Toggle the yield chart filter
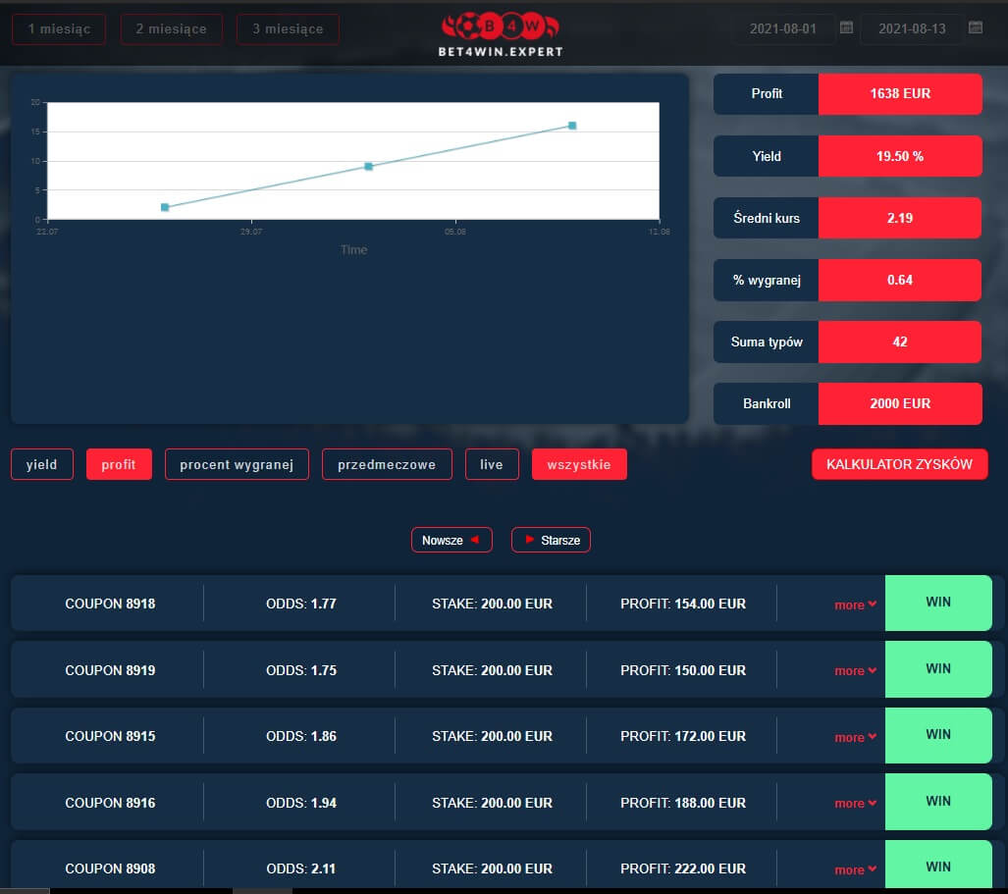This screenshot has height=894, width=1008. coord(42,464)
